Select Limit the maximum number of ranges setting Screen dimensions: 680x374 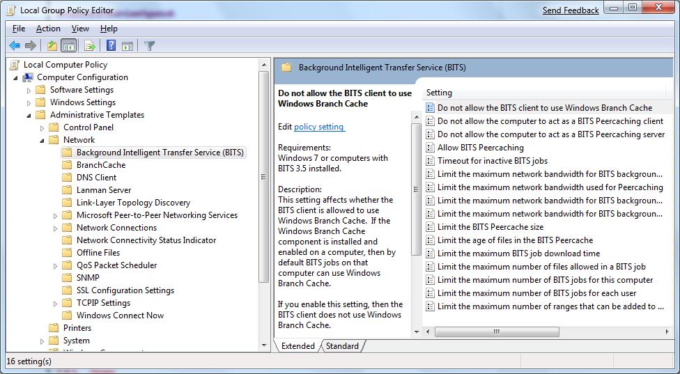click(550, 306)
